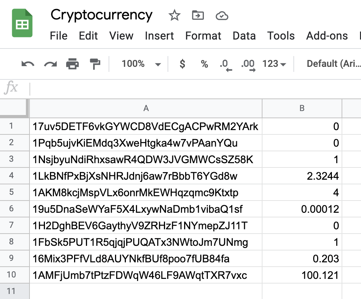Open the Format menu
361x299 pixels.
click(x=203, y=36)
